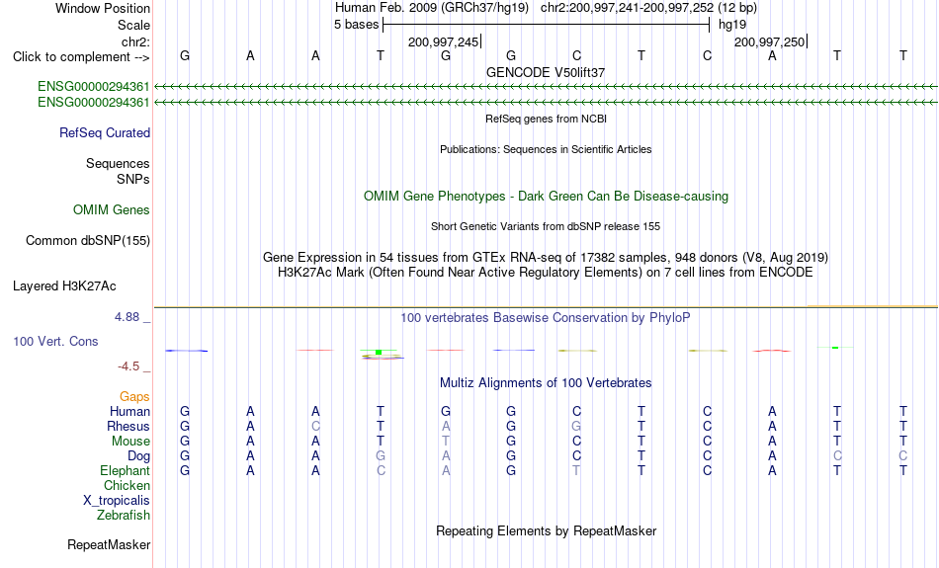This screenshot has height=568, width=939.
Task: Select the 'Rhesus' alignment row label
Action: pos(128,426)
